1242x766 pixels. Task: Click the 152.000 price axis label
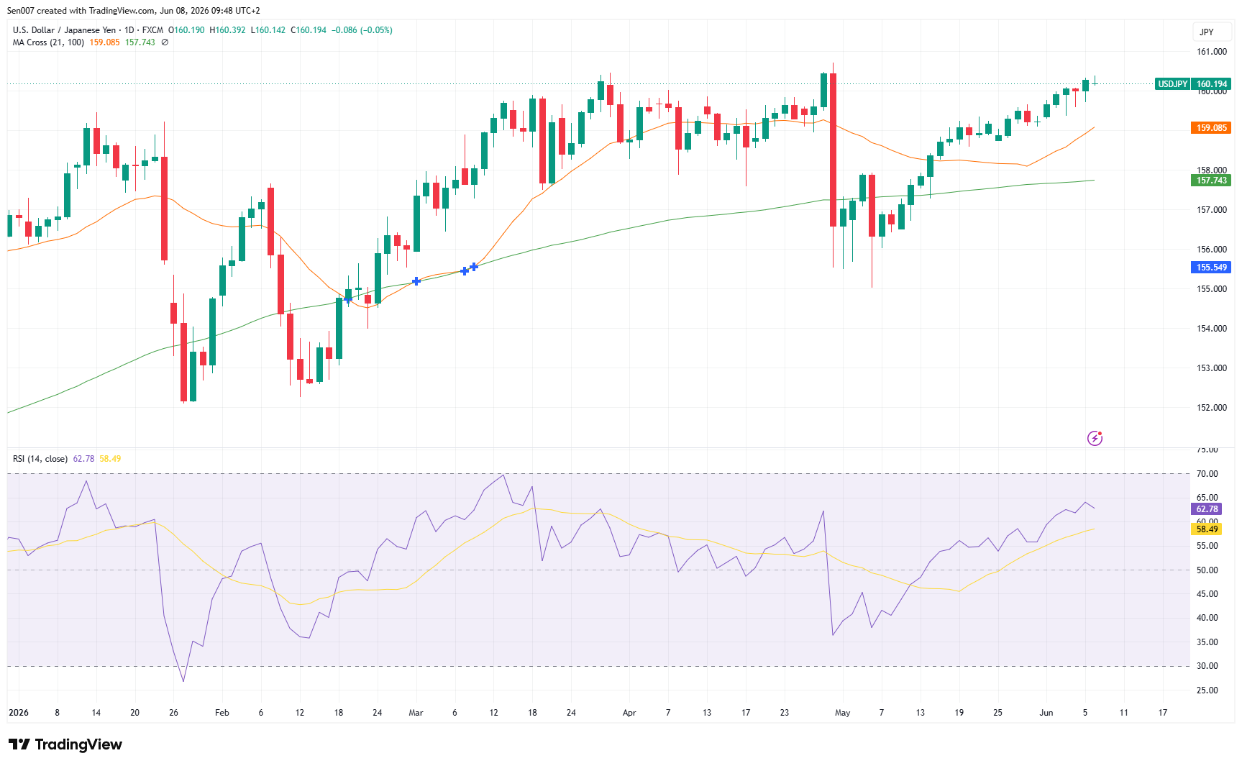[x=1212, y=408]
